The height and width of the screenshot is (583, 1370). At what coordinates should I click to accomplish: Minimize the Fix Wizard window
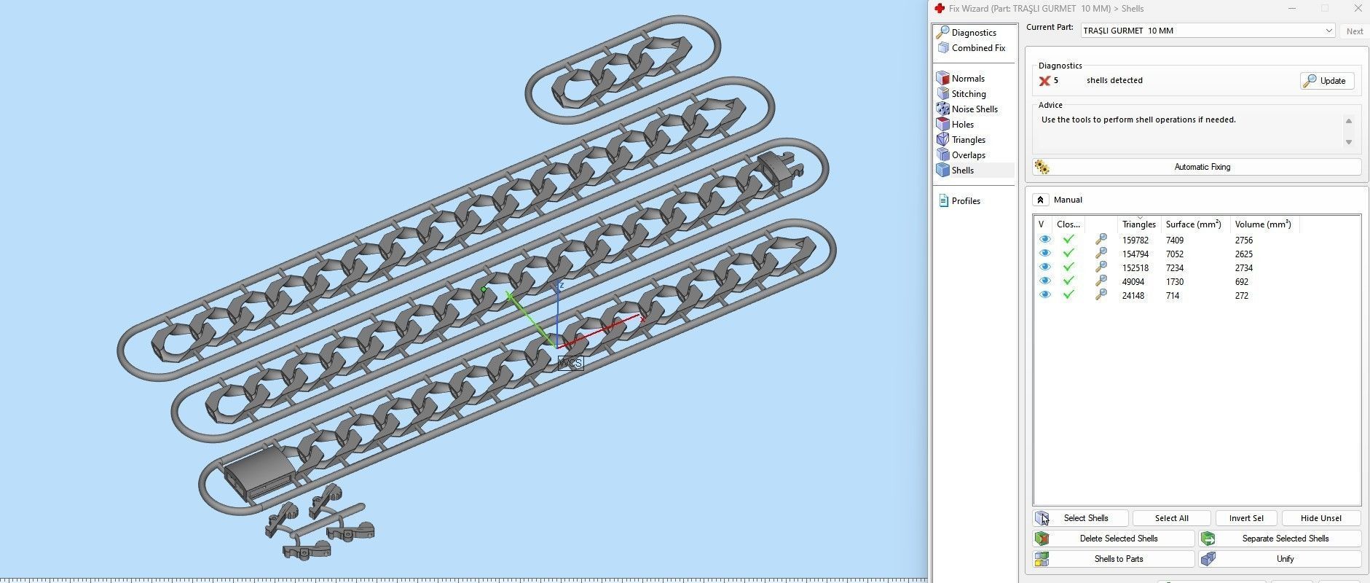[x=1292, y=9]
